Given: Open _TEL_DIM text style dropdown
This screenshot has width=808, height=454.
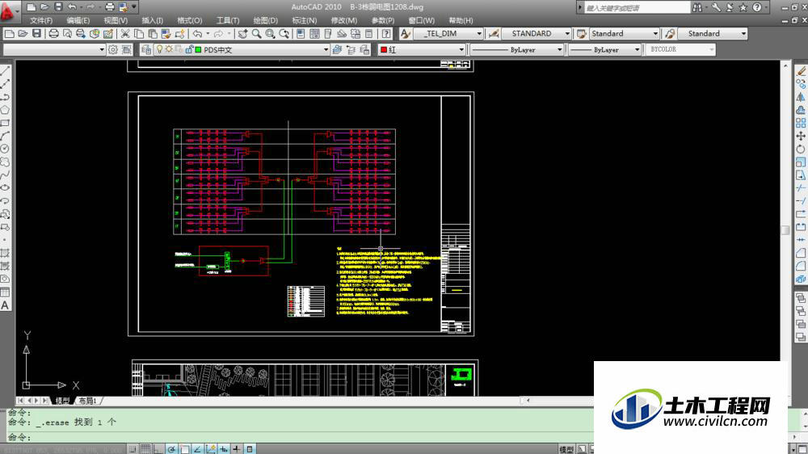Looking at the screenshot, I should (x=448, y=33).
